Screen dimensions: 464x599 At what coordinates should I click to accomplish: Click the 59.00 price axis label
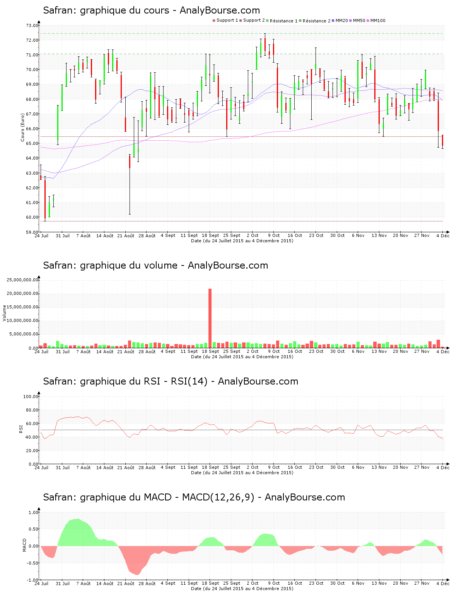pyautogui.click(x=32, y=232)
